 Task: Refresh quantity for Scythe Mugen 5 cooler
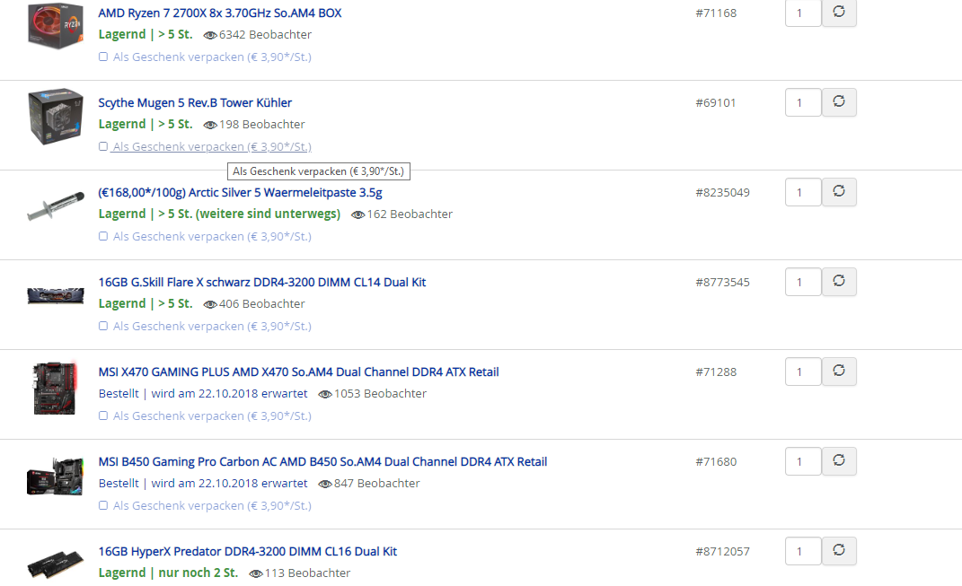839,101
